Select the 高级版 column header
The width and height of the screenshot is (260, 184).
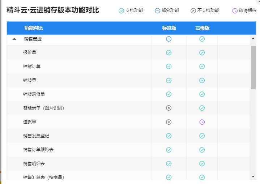pos(202,28)
